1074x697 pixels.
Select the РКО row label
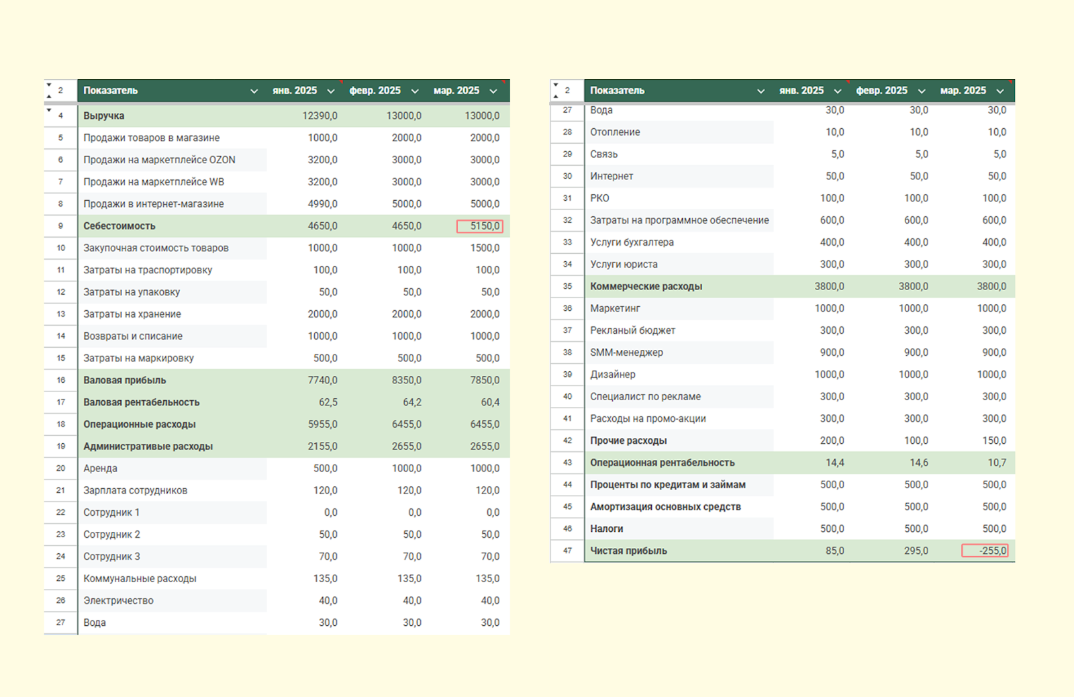click(600, 199)
